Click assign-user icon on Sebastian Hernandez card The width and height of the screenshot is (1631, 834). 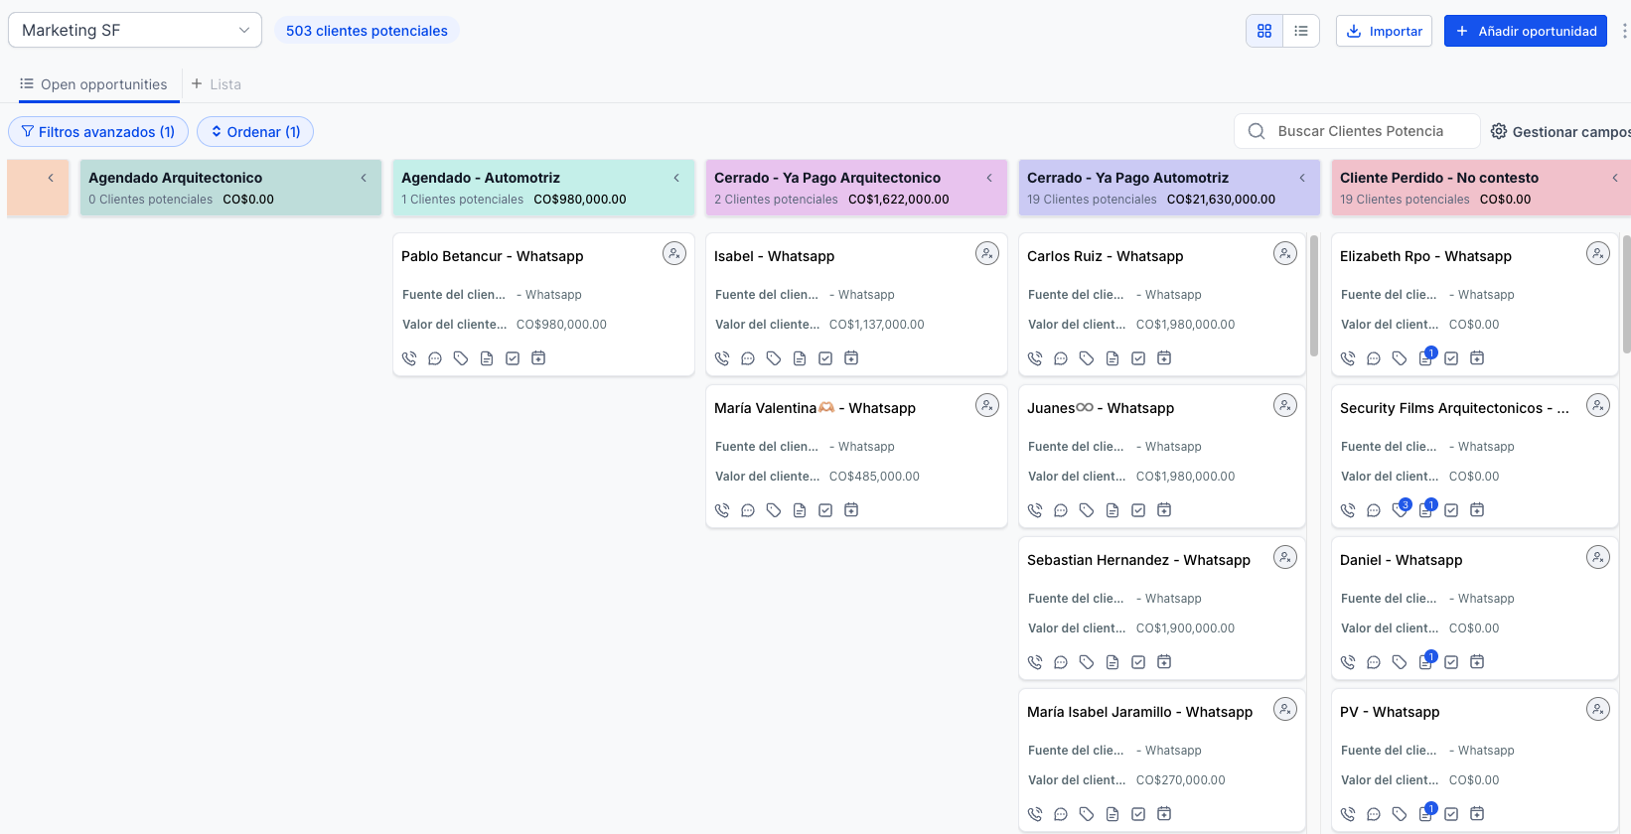pos(1285,558)
